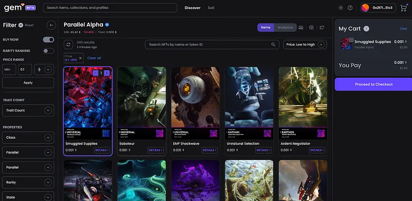Click the 243 results text
The width and height of the screenshot is (412, 201).
86,42
